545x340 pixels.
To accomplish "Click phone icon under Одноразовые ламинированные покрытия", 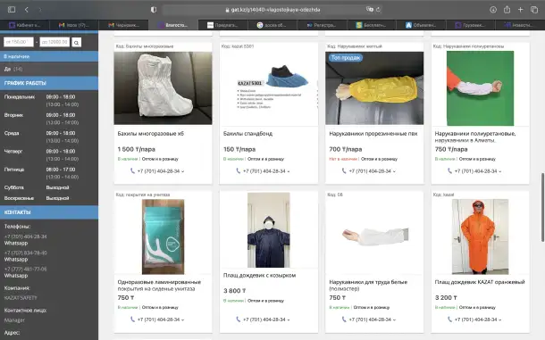I will [132, 319].
